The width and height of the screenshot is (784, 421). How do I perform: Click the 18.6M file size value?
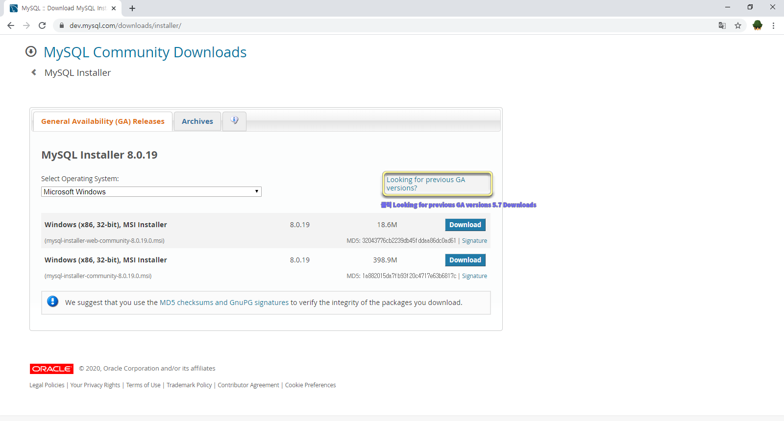pos(387,225)
